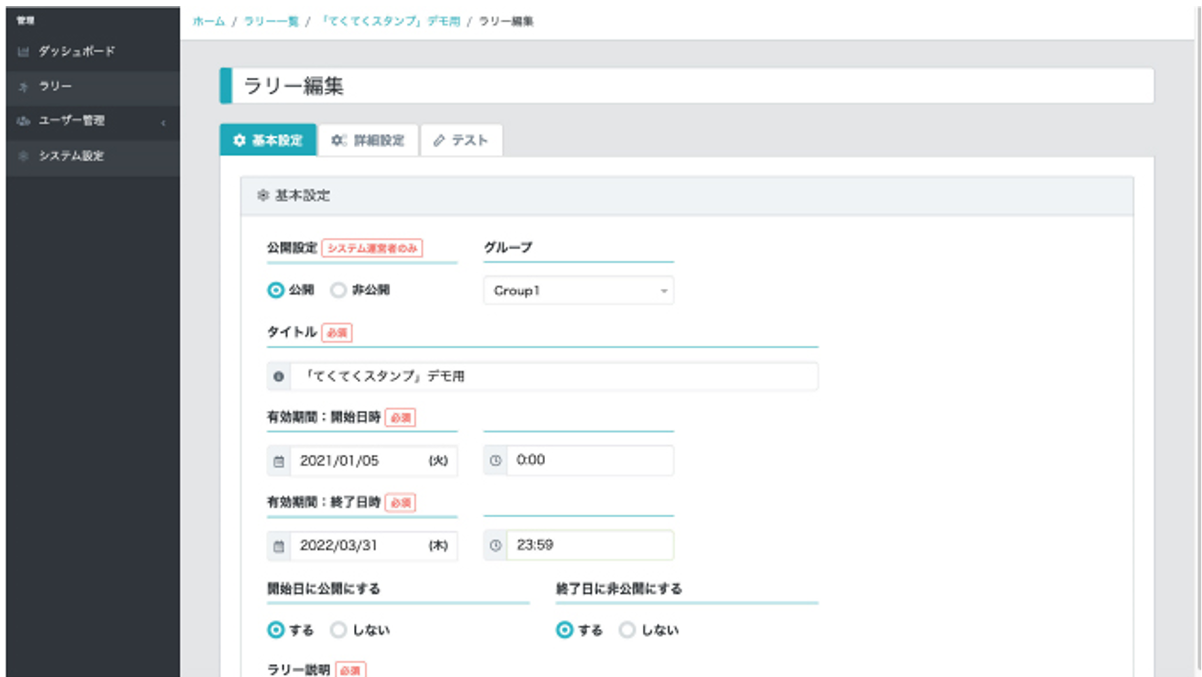Expand the ユーザー管理 sidebar submenu chevron
1202x677 pixels.
coord(163,123)
